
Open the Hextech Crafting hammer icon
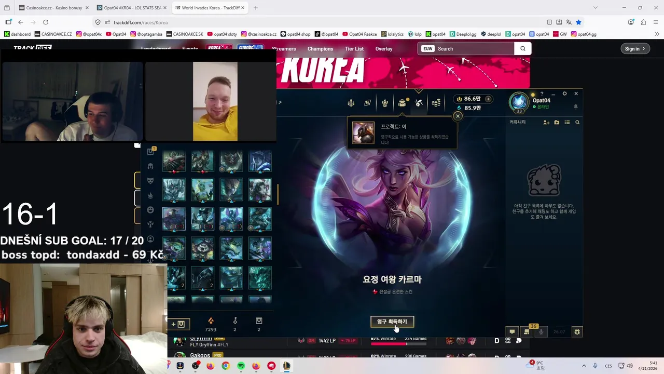[x=419, y=103]
